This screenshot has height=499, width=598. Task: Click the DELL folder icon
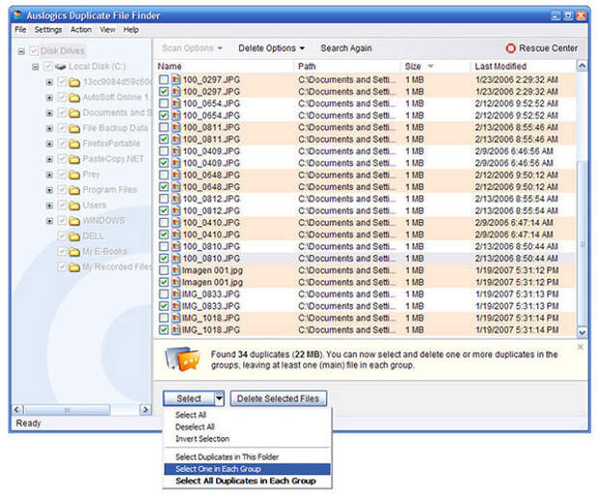74,236
